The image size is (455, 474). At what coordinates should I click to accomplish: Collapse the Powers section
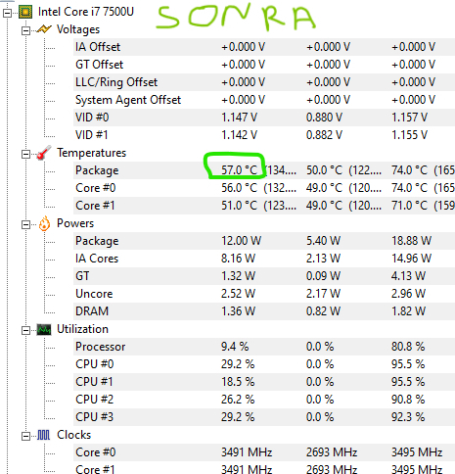25,224
